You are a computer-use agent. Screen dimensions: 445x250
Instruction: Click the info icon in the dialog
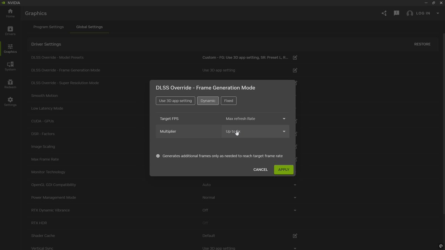[158, 156]
